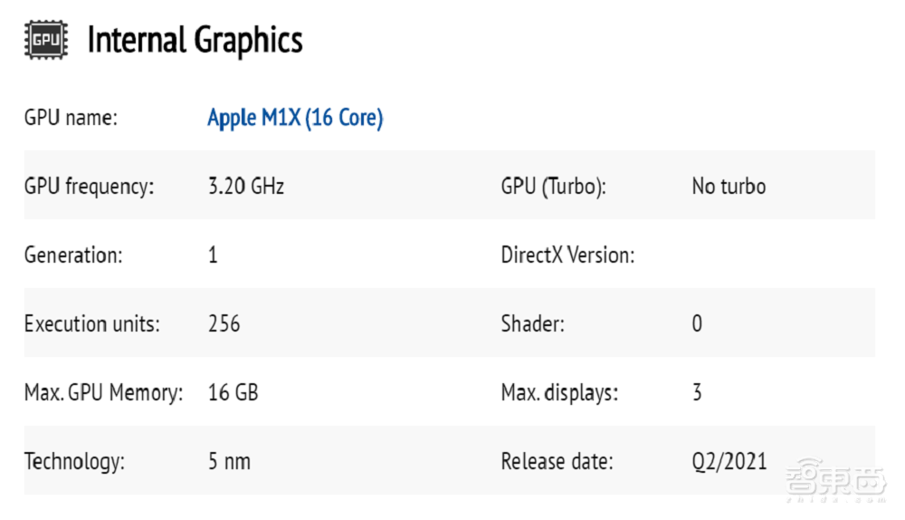Click the Max. GPU Memory label

point(103,393)
